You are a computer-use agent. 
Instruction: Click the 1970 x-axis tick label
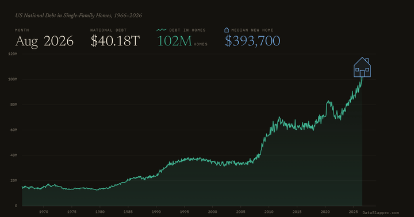(44, 212)
